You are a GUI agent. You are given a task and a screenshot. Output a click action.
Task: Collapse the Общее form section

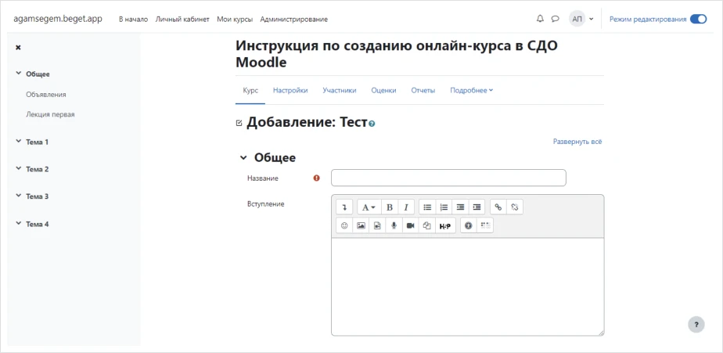[x=243, y=158]
